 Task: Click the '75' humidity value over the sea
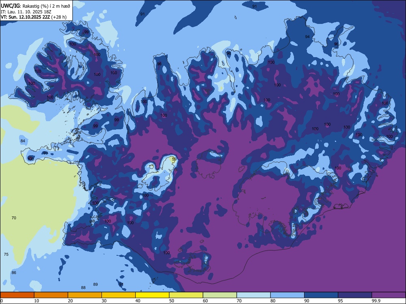pos(6,255)
